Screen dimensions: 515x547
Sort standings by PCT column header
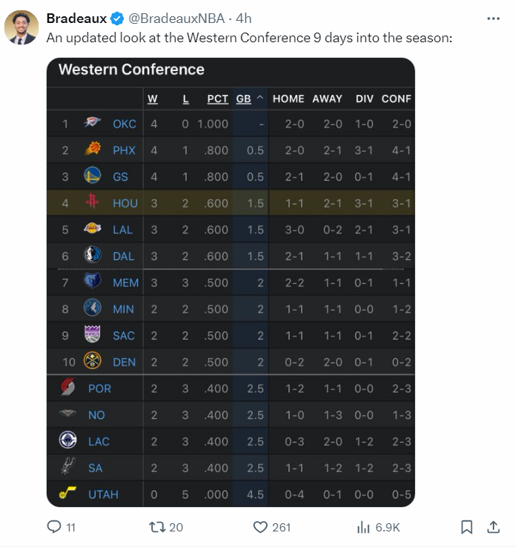(x=218, y=99)
